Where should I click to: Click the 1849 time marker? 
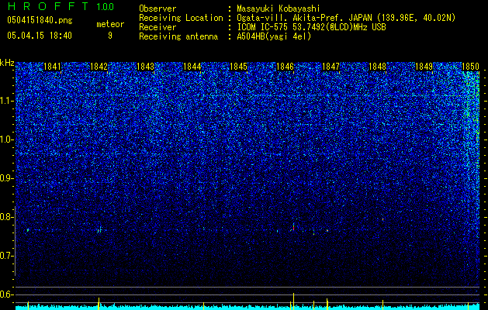[424, 67]
